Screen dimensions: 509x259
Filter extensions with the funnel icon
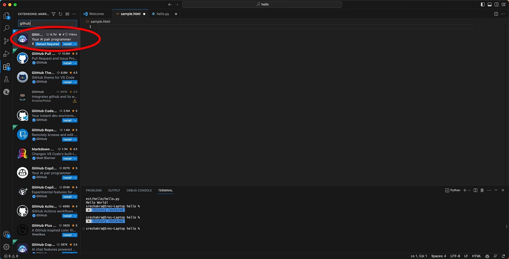53,14
